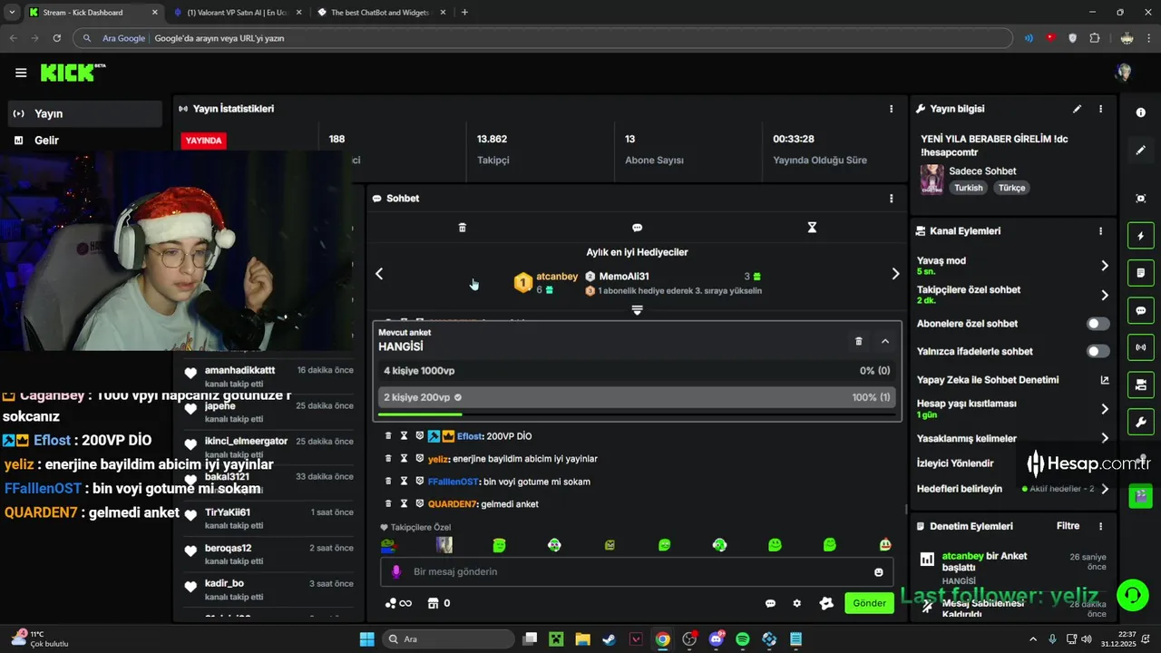The width and height of the screenshot is (1161, 653).
Task: Delete Eflost's message with trash icon
Action: (x=388, y=436)
